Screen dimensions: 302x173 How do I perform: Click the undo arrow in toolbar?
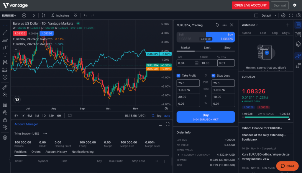(85, 15)
